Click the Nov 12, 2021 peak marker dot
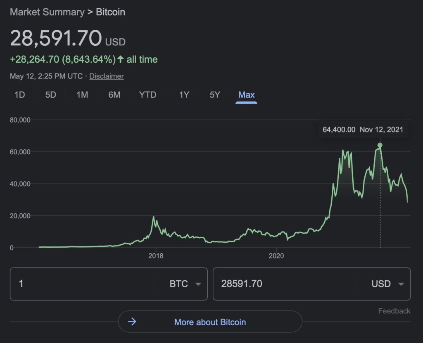Image resolution: width=423 pixels, height=343 pixels. coord(380,145)
